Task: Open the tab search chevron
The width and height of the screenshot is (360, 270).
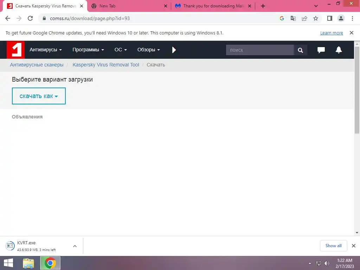Action: point(316,6)
